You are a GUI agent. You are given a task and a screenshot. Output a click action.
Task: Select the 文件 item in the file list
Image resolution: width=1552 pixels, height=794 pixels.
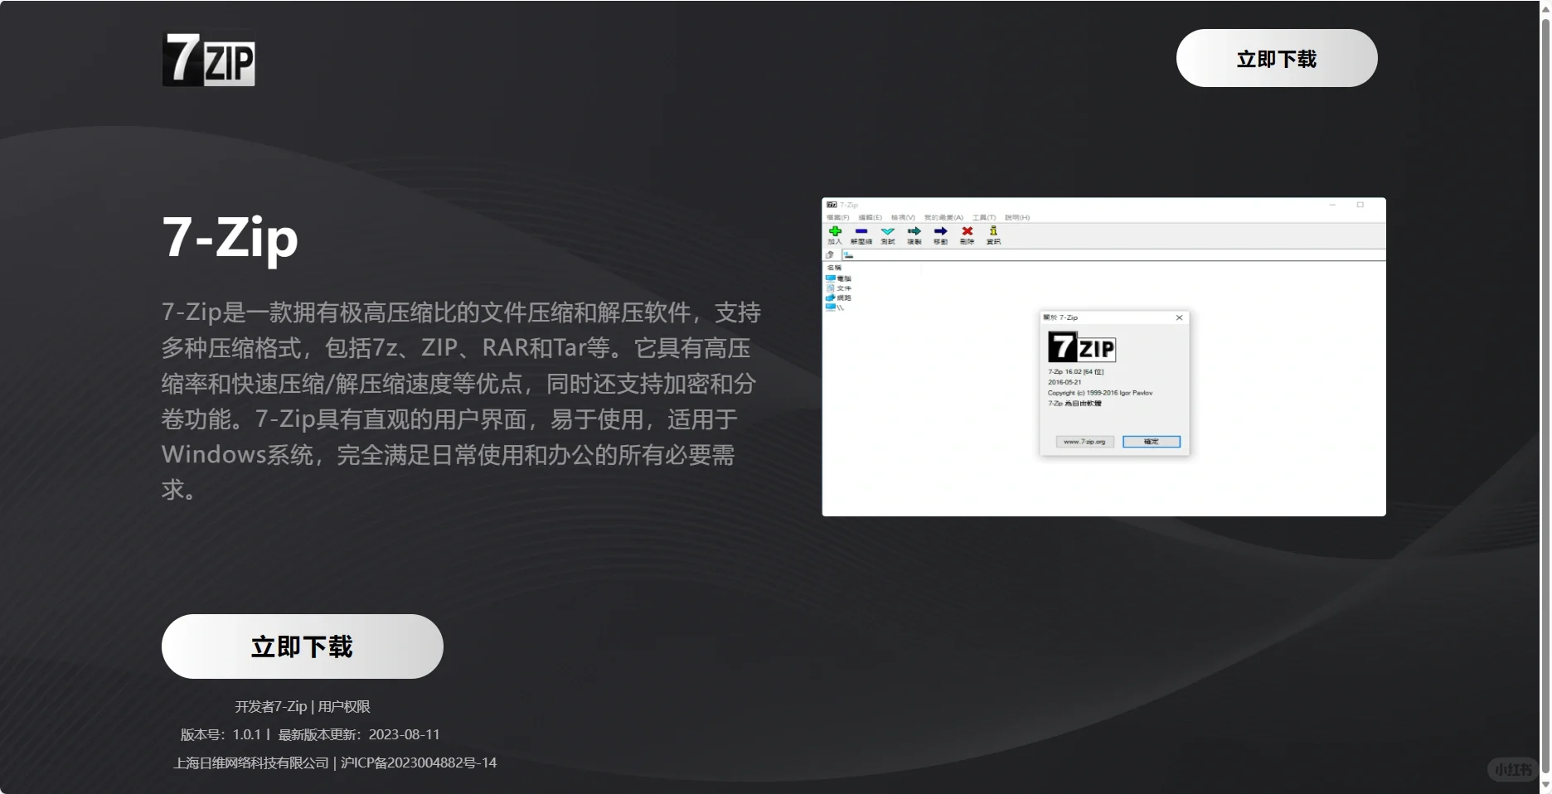839,288
